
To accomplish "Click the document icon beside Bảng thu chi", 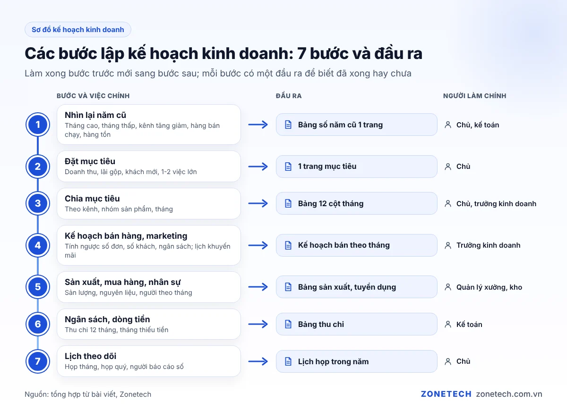I will point(288,324).
